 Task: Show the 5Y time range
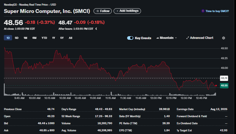coord(62,38)
